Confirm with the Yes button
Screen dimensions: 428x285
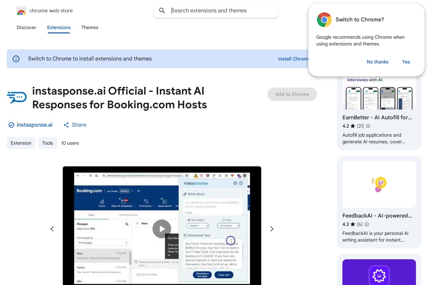pos(406,62)
